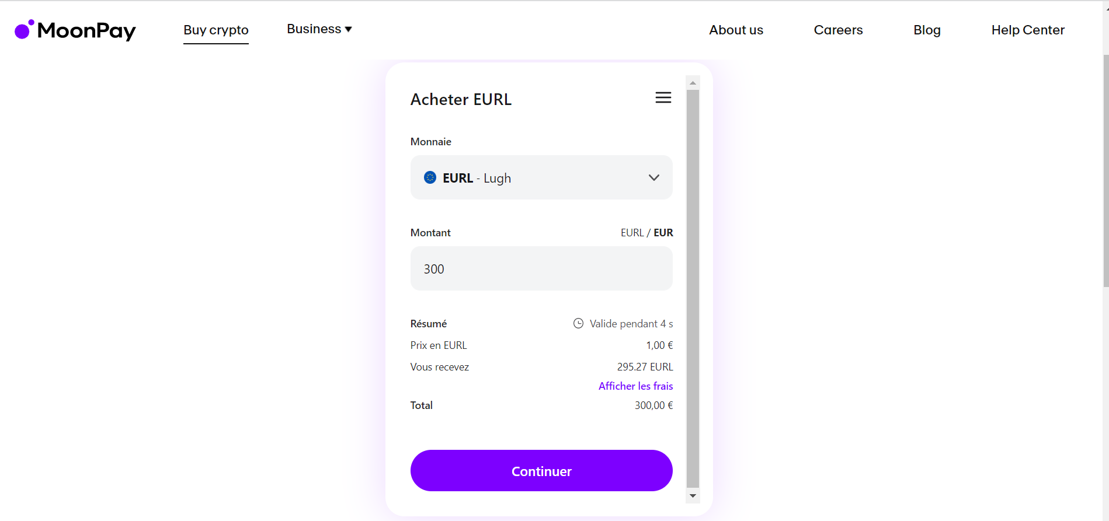Viewport: 1109px width, 521px height.
Task: Go to the About us page
Action: pyautogui.click(x=736, y=30)
